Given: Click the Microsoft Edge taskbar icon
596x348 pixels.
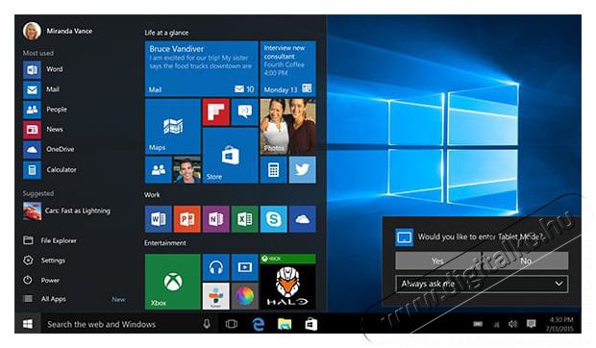Looking at the screenshot, I should click(259, 324).
